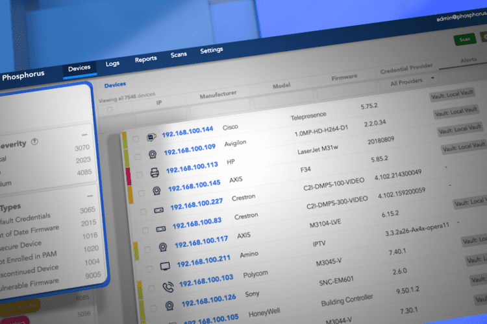This screenshot has height=324, width=487.
Task: Click the monitor icon beside 192.168.100.211
Action: click(x=164, y=267)
